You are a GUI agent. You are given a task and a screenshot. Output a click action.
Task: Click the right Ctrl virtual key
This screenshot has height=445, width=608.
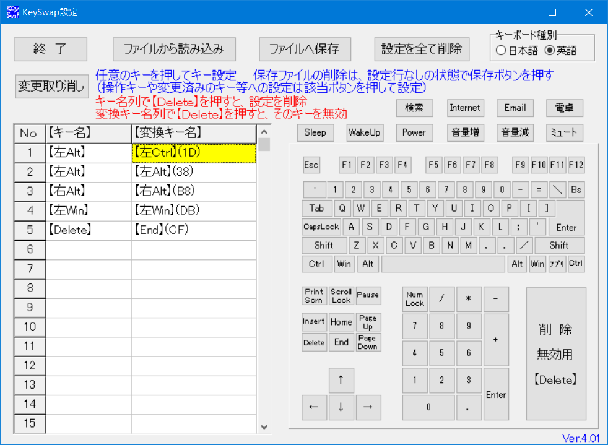(x=576, y=264)
